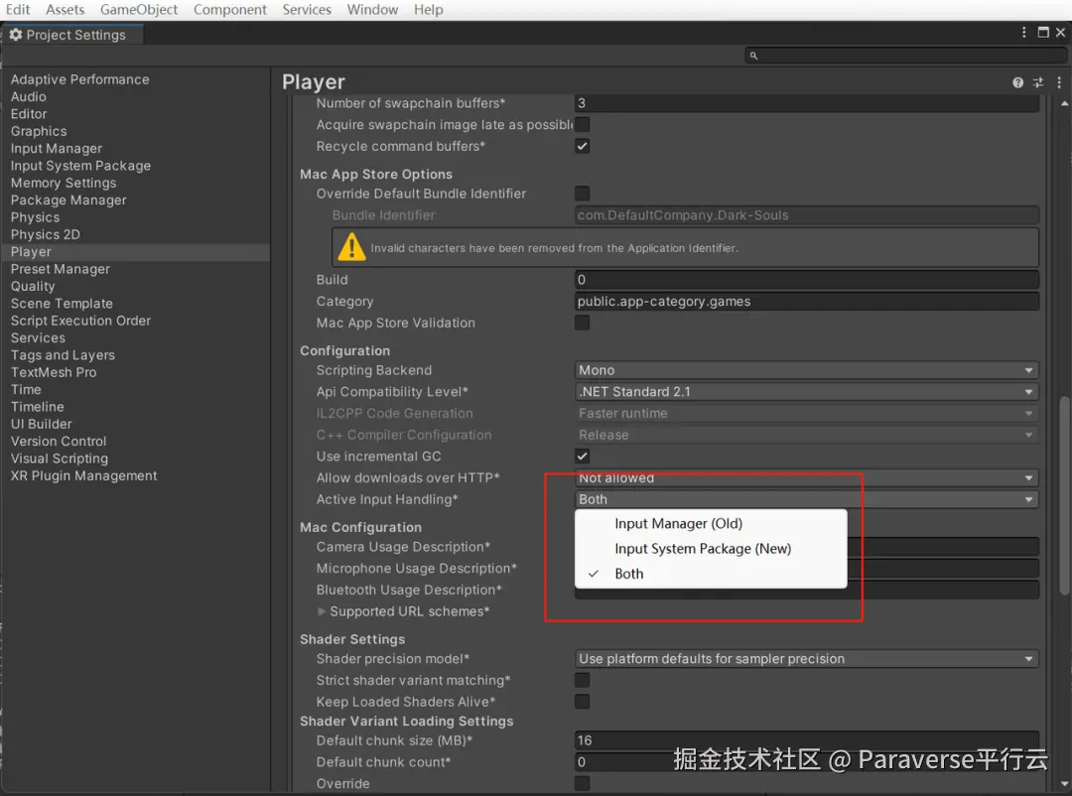Click the scroll up arrow of Player panel

click(x=1064, y=103)
